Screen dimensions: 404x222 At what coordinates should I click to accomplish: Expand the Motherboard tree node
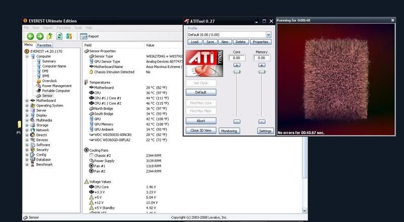pyautogui.click(x=27, y=100)
